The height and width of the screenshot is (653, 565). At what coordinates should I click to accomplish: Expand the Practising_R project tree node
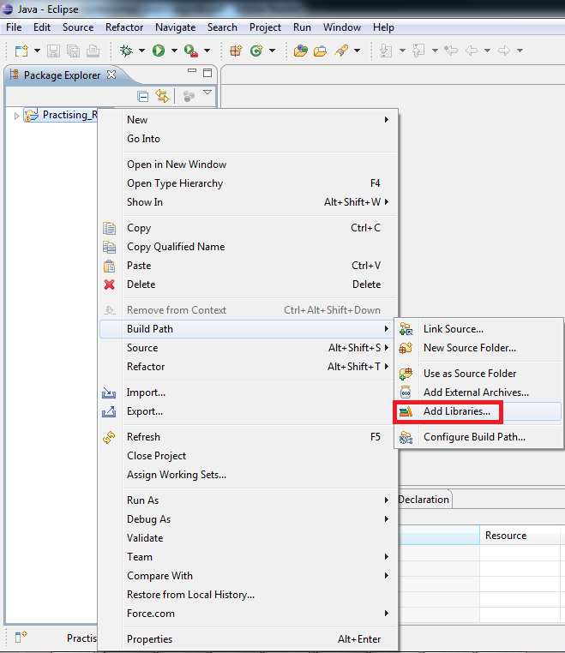tap(16, 116)
